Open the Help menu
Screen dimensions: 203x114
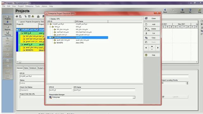pos(51,6)
